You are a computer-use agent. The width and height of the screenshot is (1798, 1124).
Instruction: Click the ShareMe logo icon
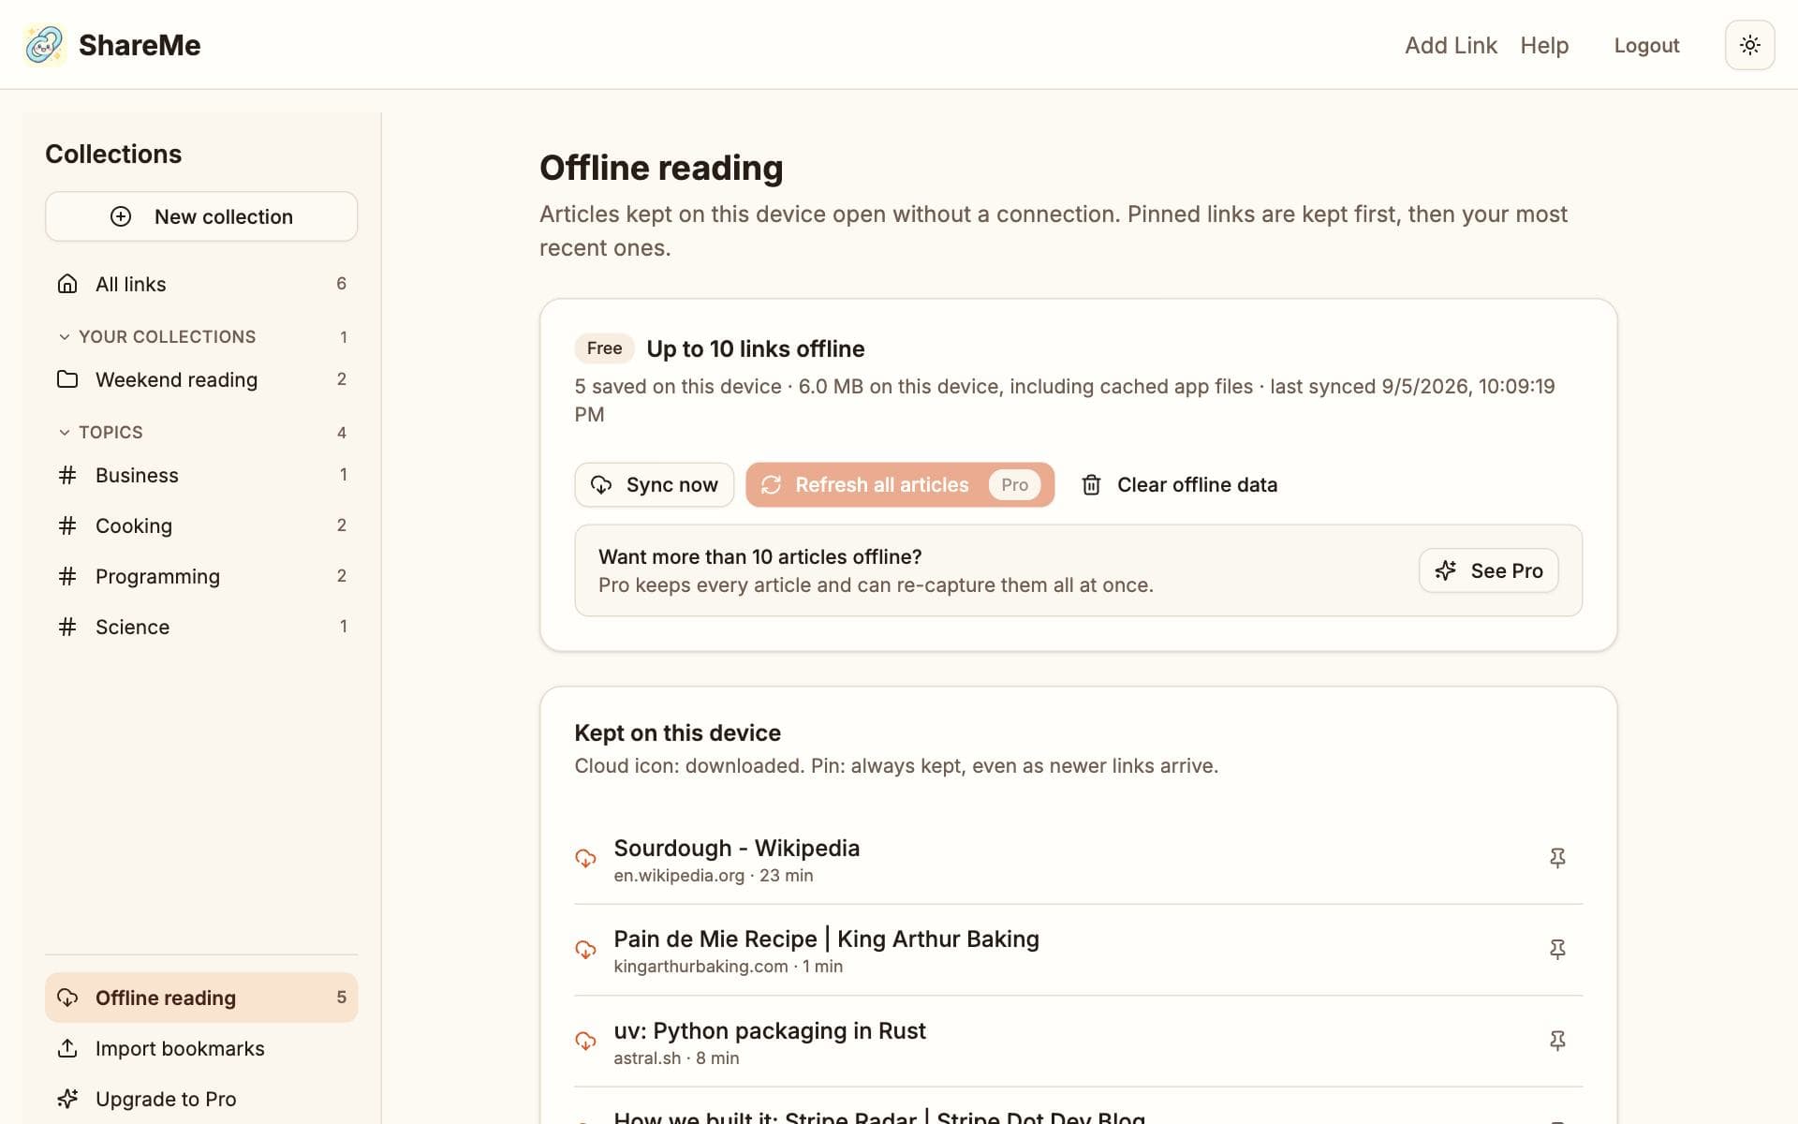(x=44, y=45)
